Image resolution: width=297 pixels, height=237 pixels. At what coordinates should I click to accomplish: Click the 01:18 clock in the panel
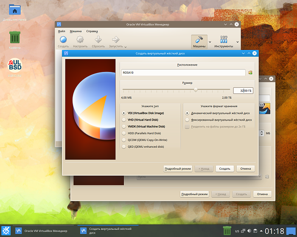click(x=275, y=231)
